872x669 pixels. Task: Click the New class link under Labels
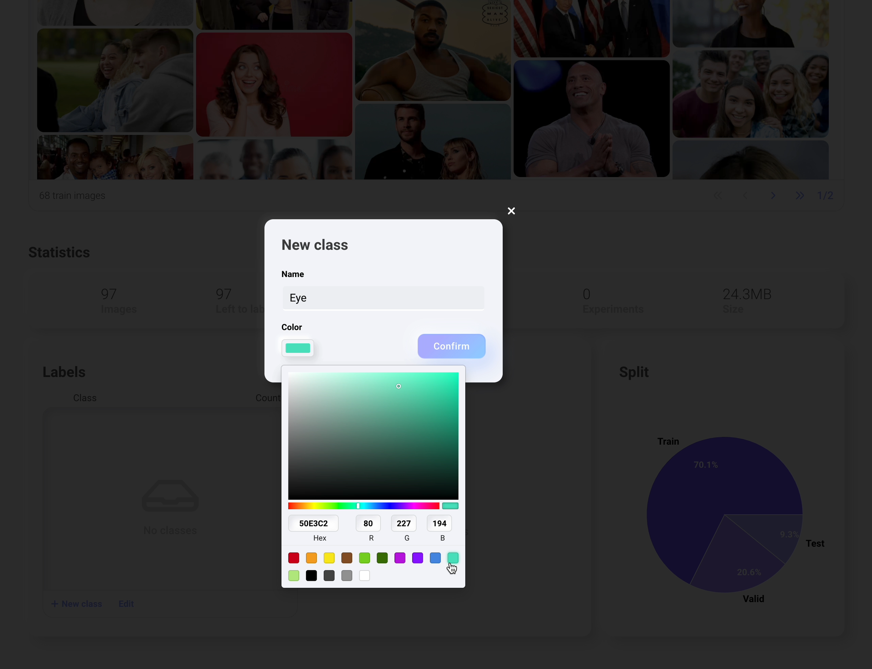(77, 604)
